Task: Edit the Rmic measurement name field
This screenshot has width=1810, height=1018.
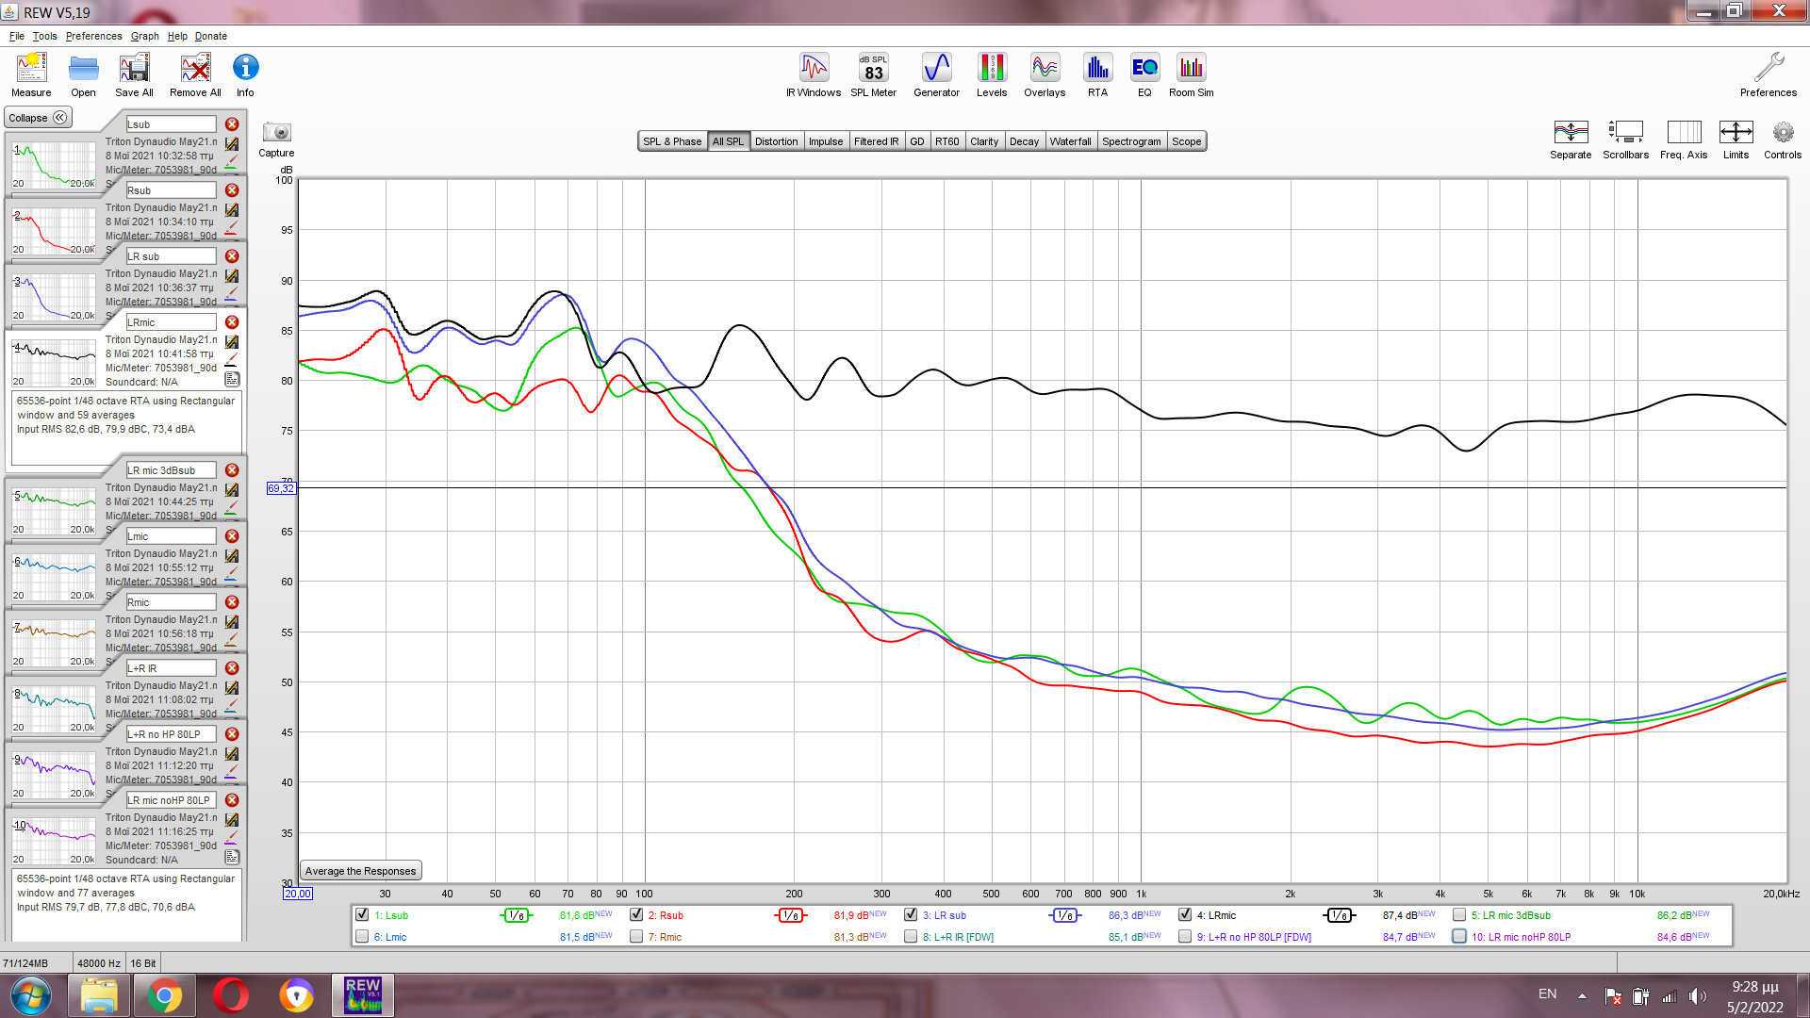Action: (x=171, y=602)
